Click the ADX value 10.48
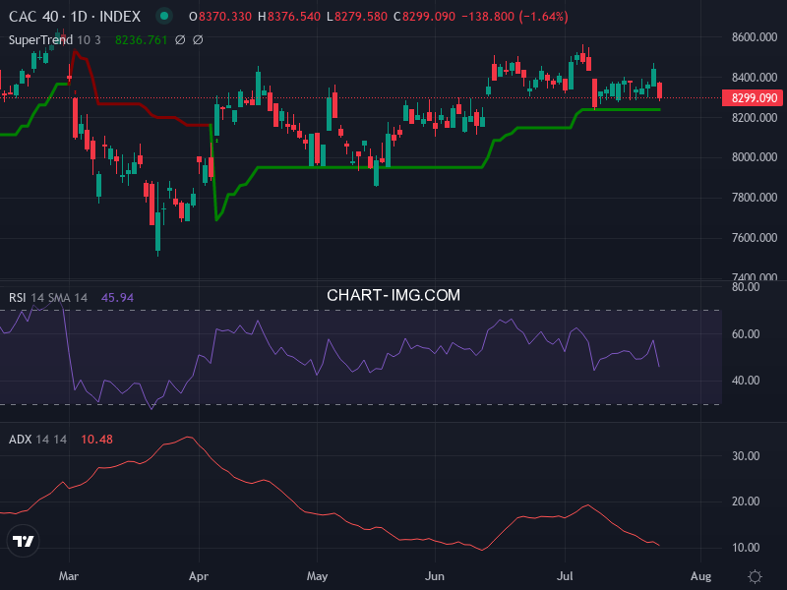Image resolution: width=787 pixels, height=590 pixels. pyautogui.click(x=96, y=439)
